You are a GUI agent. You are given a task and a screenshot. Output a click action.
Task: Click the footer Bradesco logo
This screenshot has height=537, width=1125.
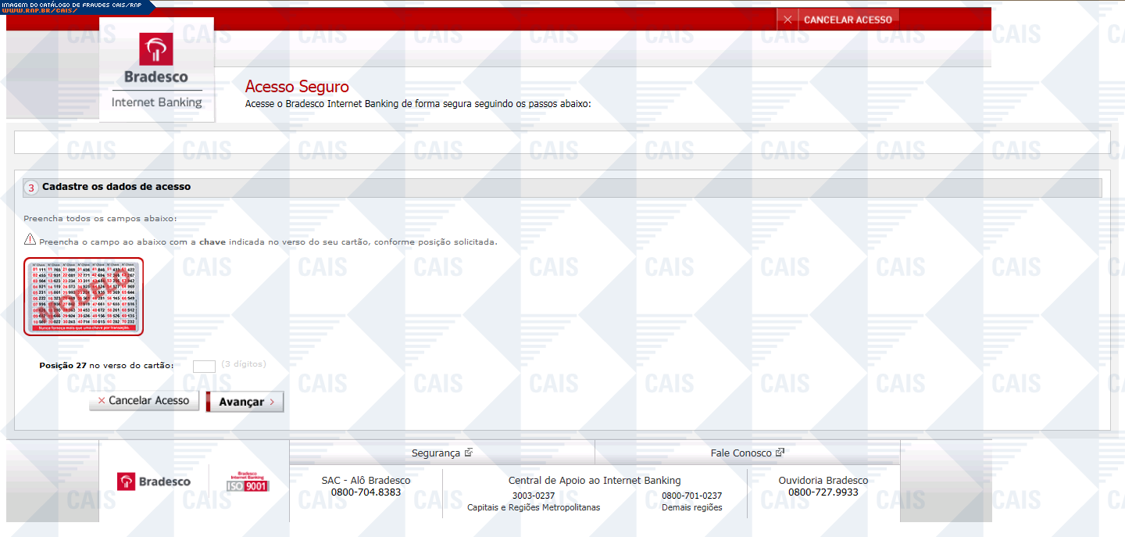point(154,482)
